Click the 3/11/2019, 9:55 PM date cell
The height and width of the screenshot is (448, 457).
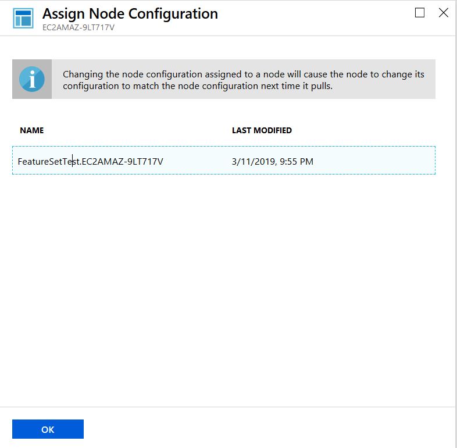272,161
